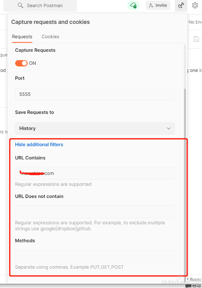The image size is (202, 288).
Task: Click the URL Contains input field
Action: 95,173
